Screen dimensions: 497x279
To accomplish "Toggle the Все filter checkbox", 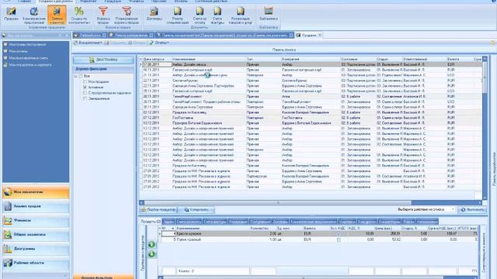I will click(x=81, y=76).
